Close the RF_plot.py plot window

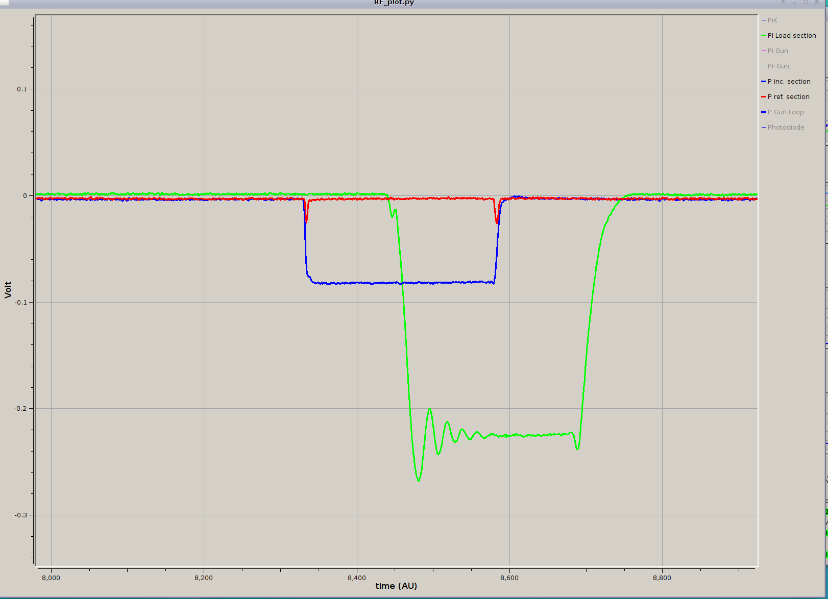pyautogui.click(x=817, y=2)
